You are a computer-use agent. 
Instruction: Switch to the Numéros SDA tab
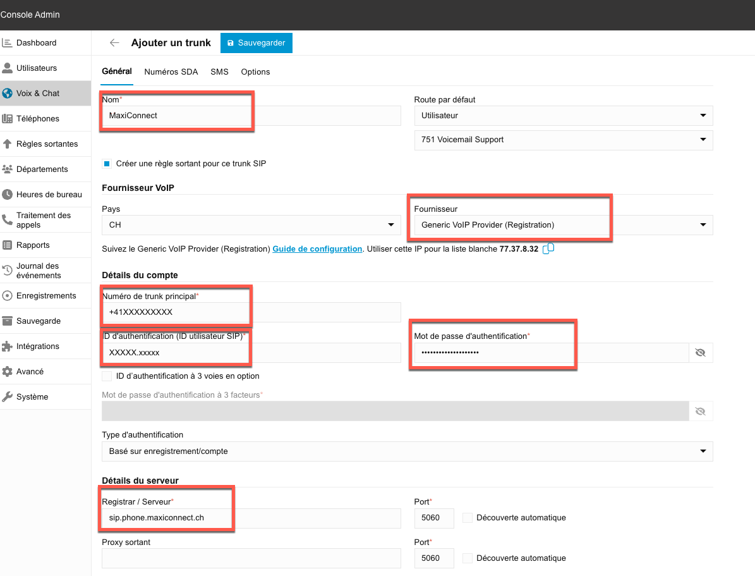[x=171, y=72]
